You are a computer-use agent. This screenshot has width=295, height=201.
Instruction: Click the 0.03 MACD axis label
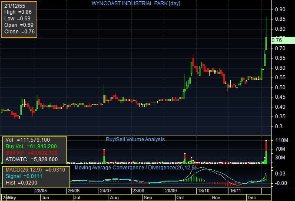(x=280, y=174)
